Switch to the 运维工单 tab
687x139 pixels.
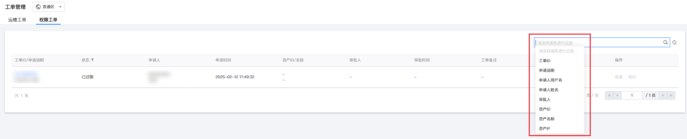[x=17, y=20]
